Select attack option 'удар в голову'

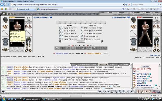tap(63, 28)
